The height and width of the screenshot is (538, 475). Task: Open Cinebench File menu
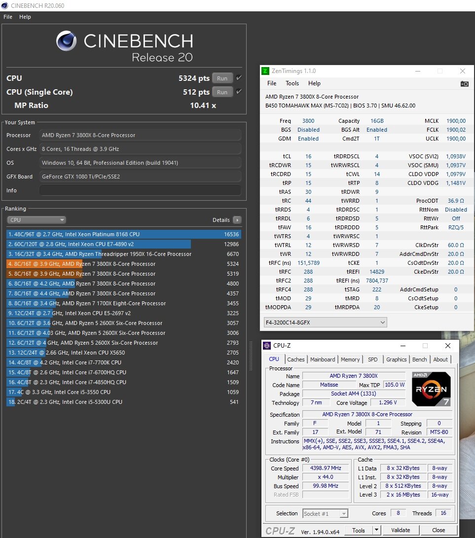tap(8, 17)
